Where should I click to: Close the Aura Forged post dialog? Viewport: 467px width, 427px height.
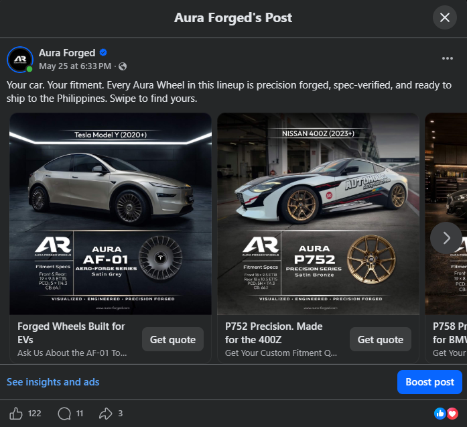445,17
